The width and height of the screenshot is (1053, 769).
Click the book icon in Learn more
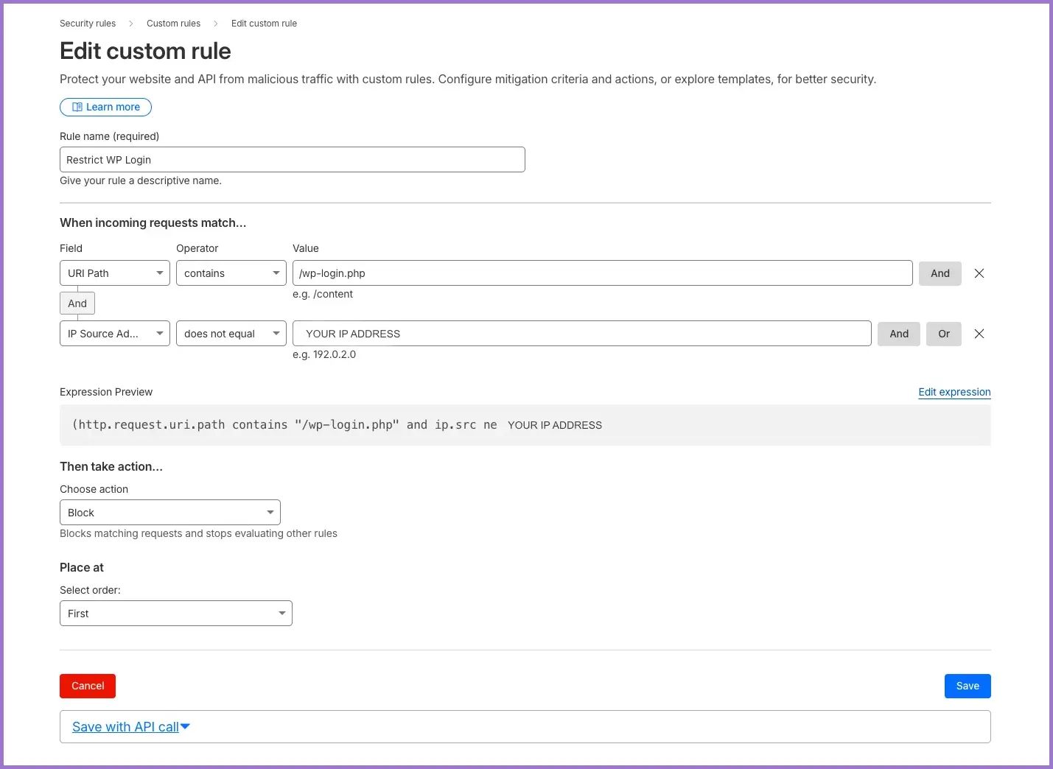point(77,107)
